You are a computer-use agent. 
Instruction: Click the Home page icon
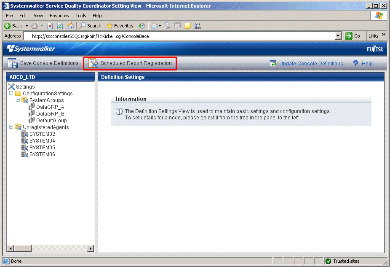(x=70, y=26)
